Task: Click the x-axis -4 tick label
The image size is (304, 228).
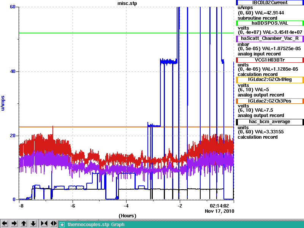Action: 126,206
